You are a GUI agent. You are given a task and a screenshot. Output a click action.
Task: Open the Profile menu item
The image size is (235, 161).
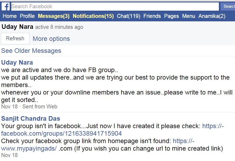(27, 16)
